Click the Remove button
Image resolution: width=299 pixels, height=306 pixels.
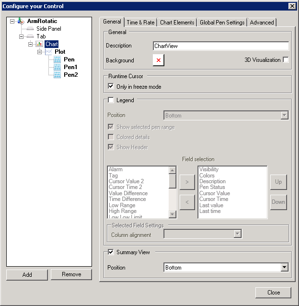[71, 274]
